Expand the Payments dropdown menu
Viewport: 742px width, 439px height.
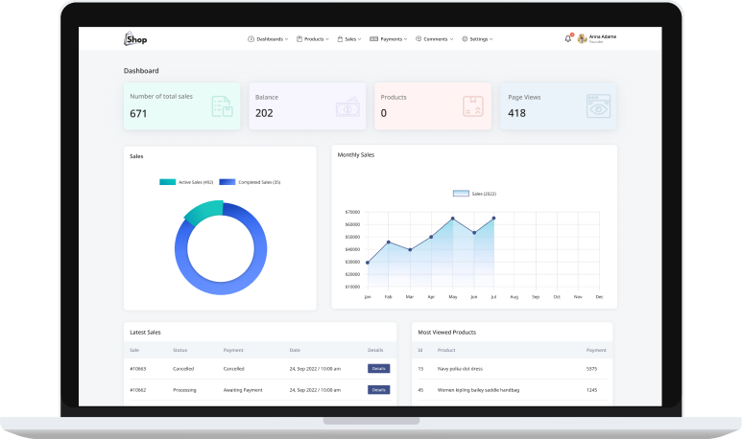tap(389, 39)
